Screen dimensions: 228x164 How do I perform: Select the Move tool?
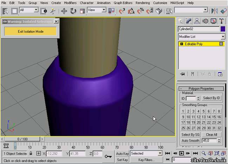(64, 11)
